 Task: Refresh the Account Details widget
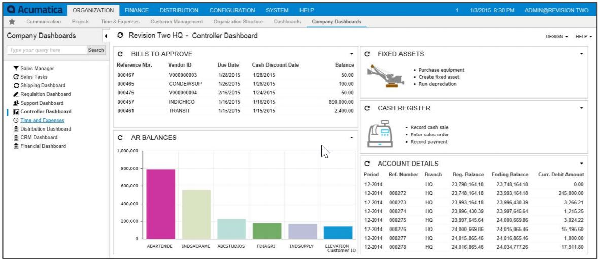click(367, 164)
